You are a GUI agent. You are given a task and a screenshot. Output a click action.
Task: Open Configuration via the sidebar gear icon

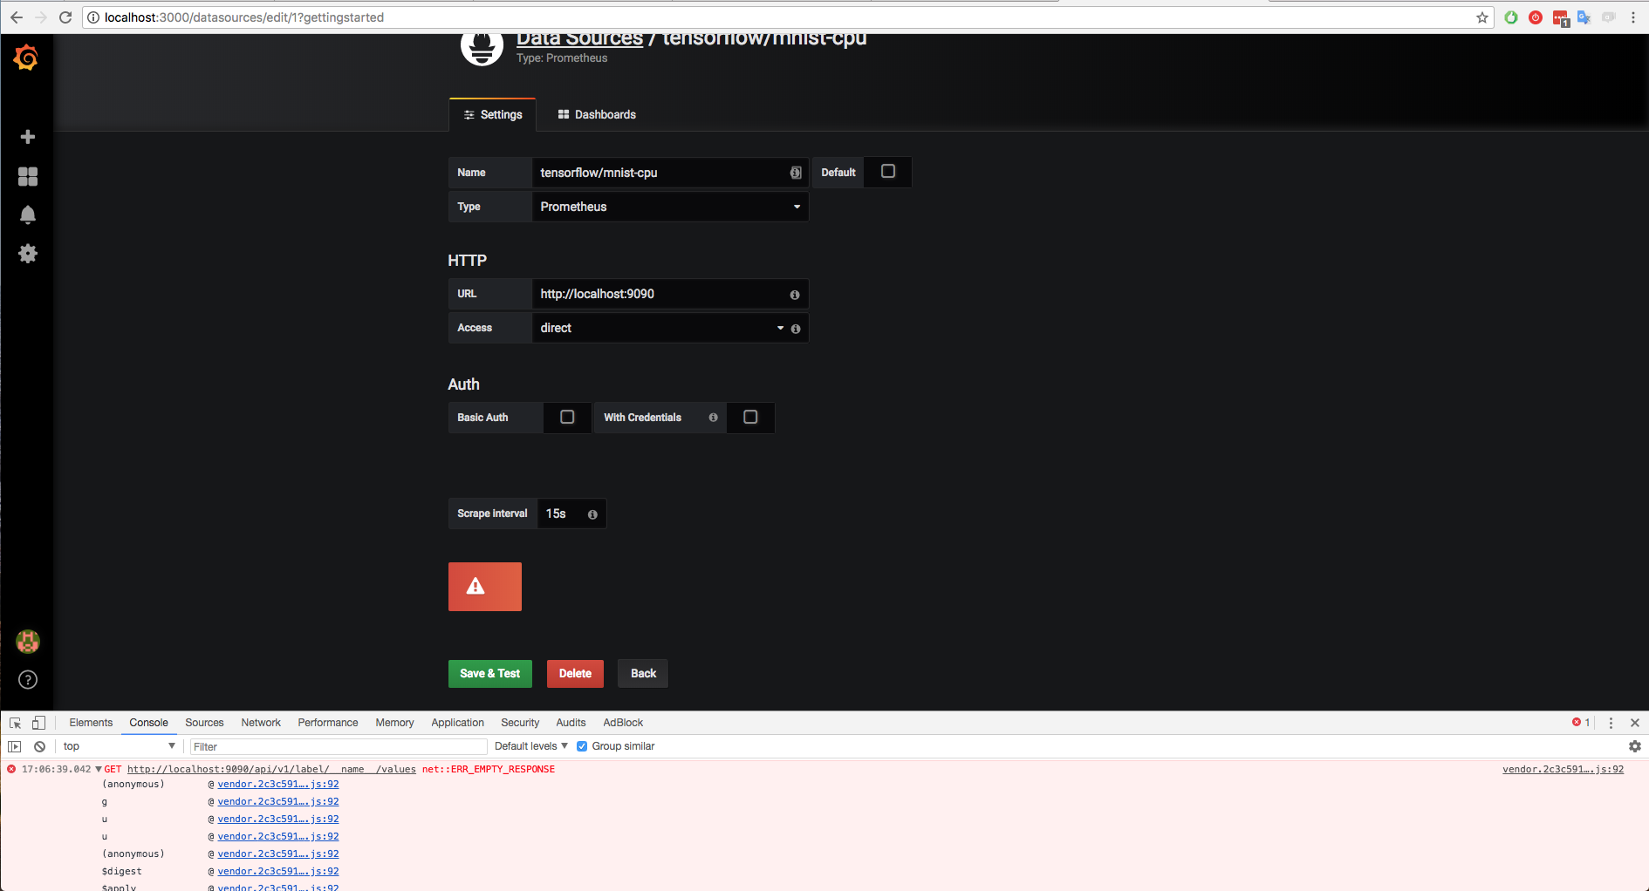(x=27, y=254)
